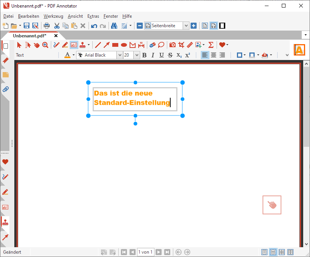Select the crop tool
Screen dimensions: 310x257
click(181, 45)
